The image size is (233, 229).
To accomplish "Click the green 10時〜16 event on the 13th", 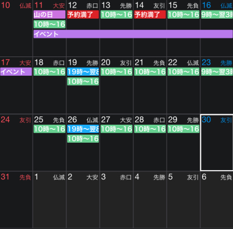I will click(116, 15).
